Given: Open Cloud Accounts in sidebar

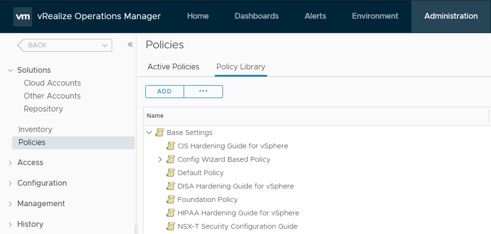Looking at the screenshot, I should point(52,83).
